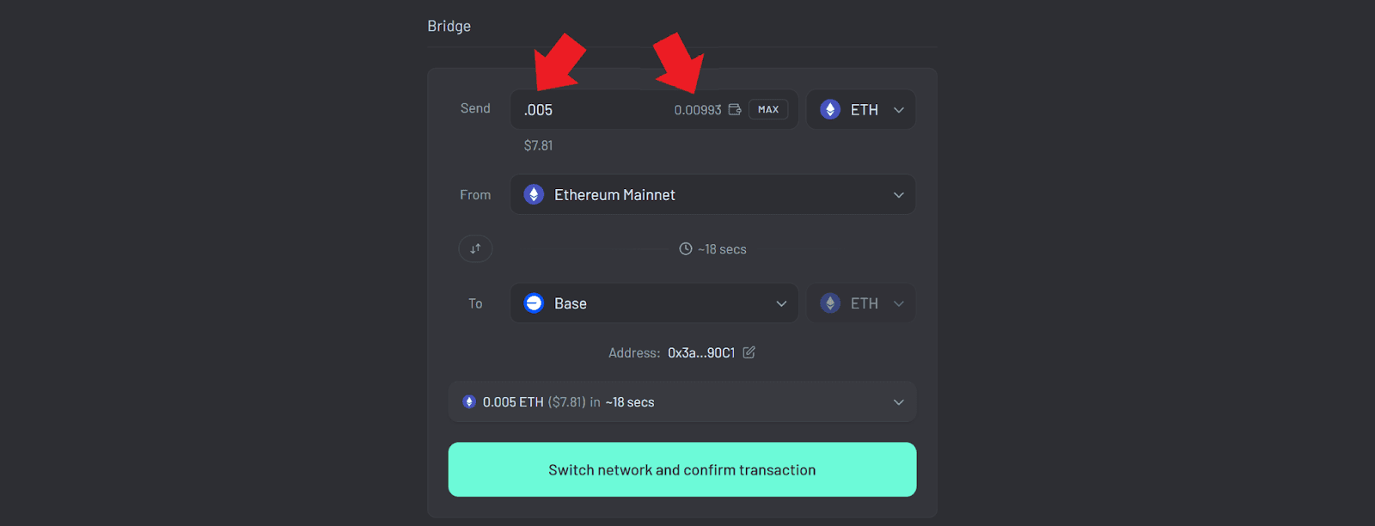The width and height of the screenshot is (1375, 526).
Task: Click the 0x3a...90C1 address text
Action: [700, 352]
